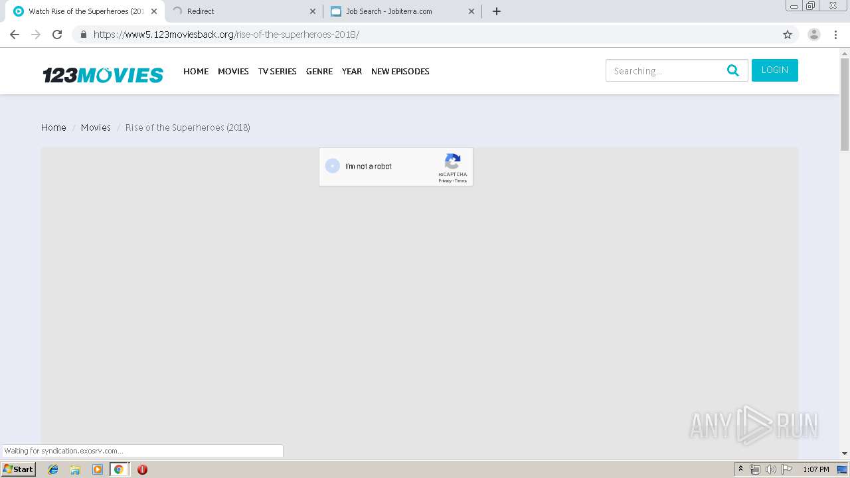The image size is (850, 478).
Task: Click the scrollbar down arrow
Action: tap(845, 453)
